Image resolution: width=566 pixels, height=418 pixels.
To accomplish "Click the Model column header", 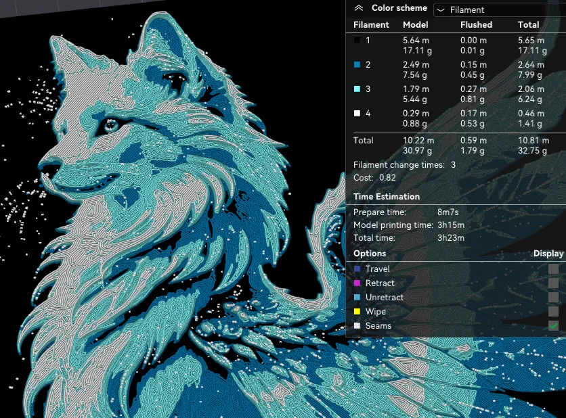I will tap(416, 24).
